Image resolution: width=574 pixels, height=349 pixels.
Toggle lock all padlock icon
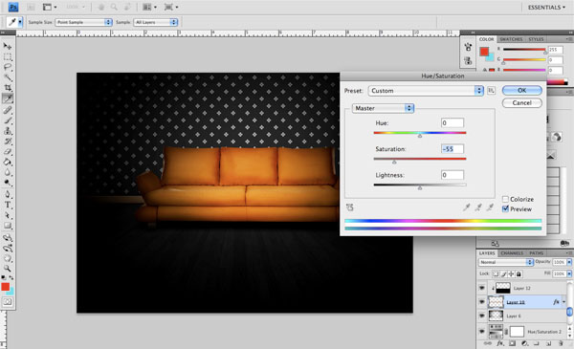click(x=519, y=273)
